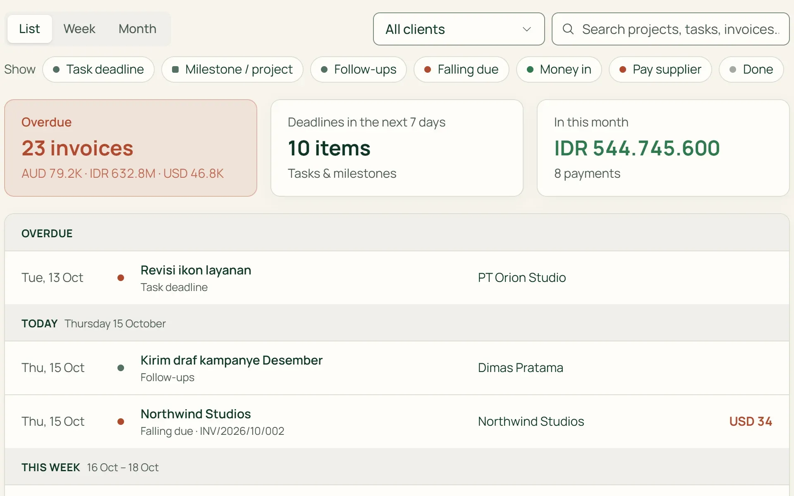Switch to the List view tab
This screenshot has height=496, width=794.
point(30,29)
